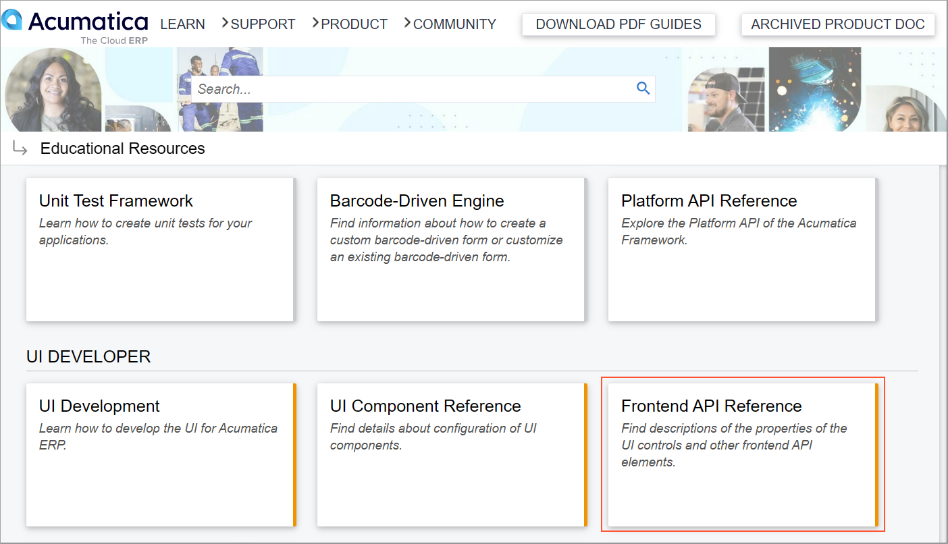
Task: Open the Frontend API Reference card
Action: click(741, 454)
